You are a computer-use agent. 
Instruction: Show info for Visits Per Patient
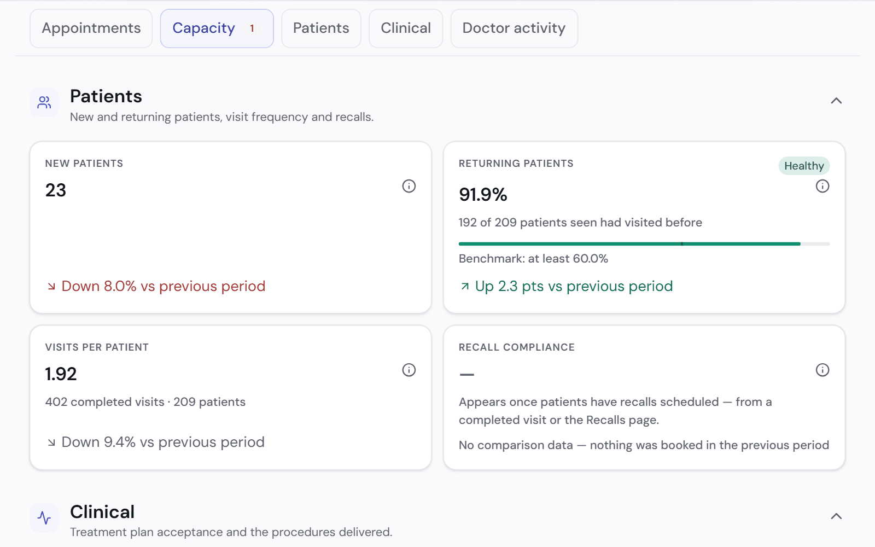click(x=409, y=370)
